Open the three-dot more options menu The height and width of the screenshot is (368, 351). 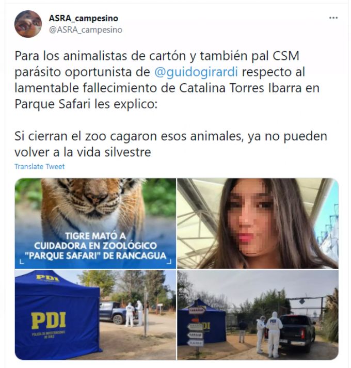coord(333,18)
